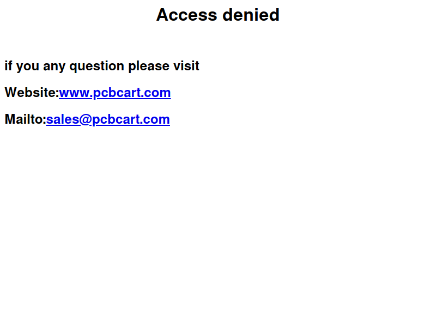Click the Mailto: label text

click(25, 119)
